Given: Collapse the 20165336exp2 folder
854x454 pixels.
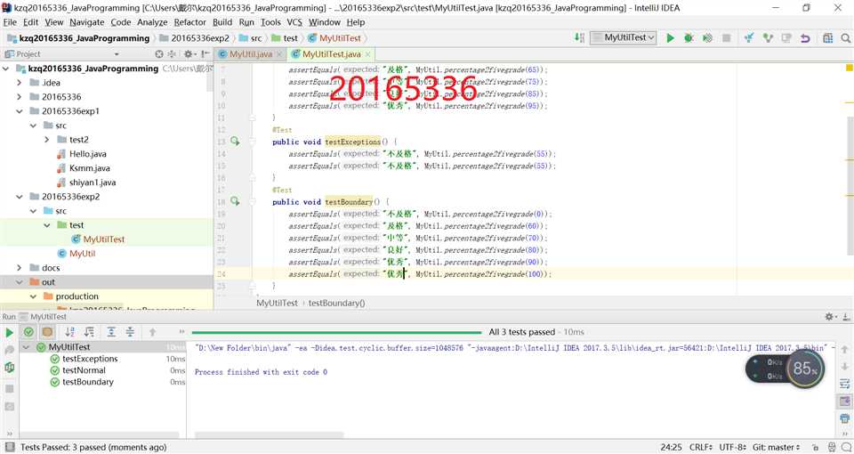Looking at the screenshot, I should click(19, 197).
